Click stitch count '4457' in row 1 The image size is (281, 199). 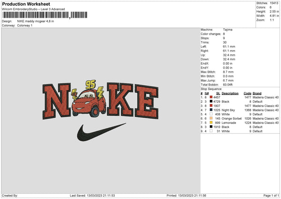coord(217,97)
